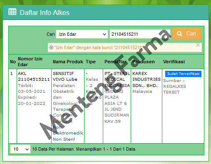Click the circled x icon in filter notice
211x164 pixels.
coord(51,47)
